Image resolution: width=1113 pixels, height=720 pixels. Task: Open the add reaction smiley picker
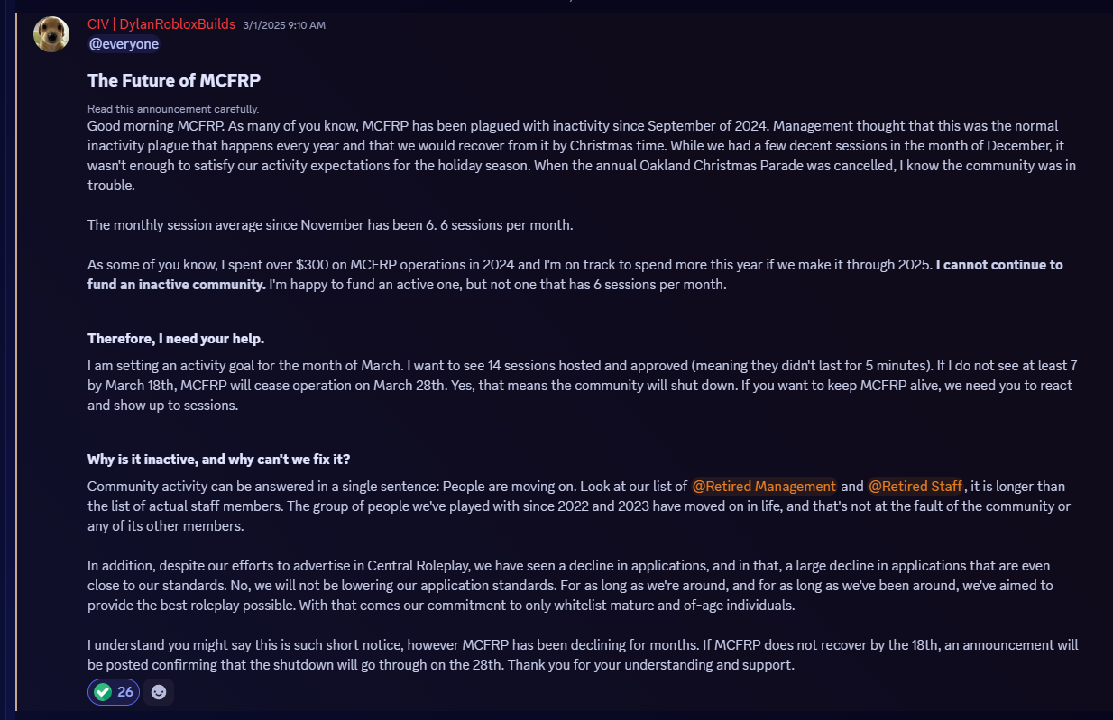[x=159, y=692]
